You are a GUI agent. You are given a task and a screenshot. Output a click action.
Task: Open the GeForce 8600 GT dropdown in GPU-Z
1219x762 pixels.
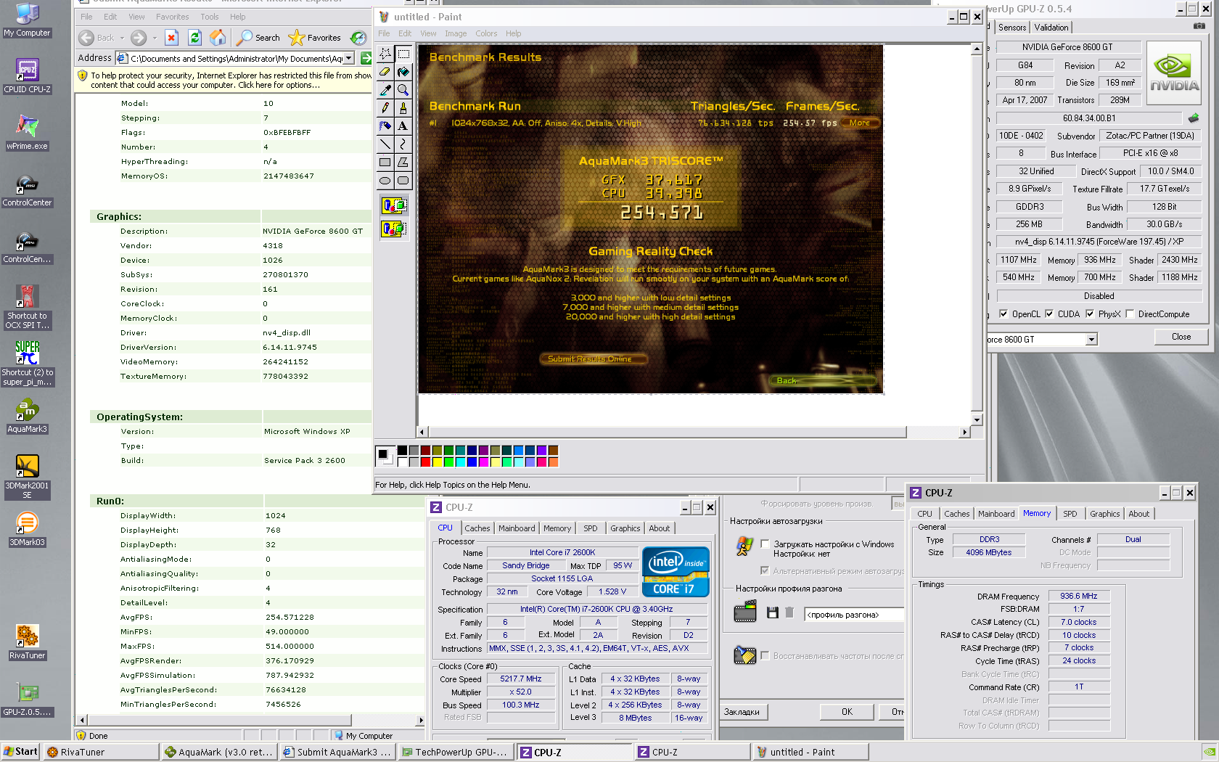pos(1091,340)
